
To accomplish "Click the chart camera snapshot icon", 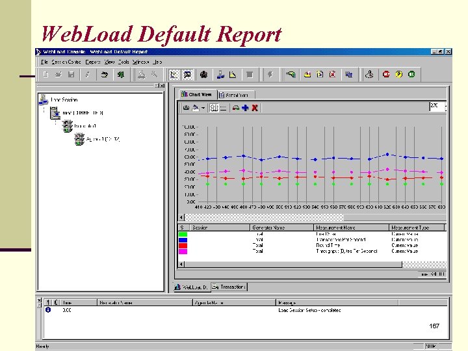I will coord(186,108).
